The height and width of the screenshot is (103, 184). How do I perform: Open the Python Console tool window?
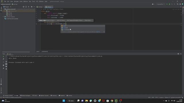click(x=44, y=96)
